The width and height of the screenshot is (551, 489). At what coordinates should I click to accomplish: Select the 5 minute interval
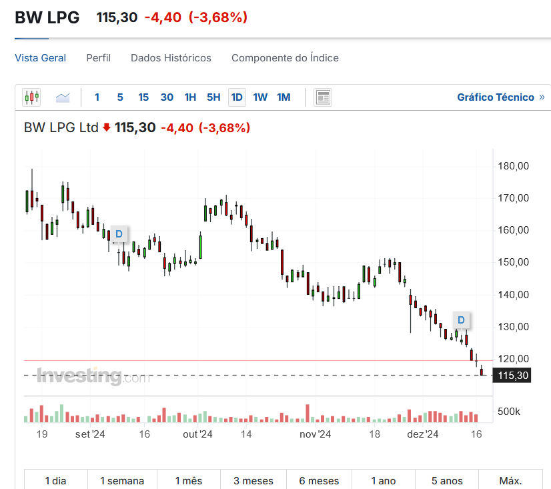pyautogui.click(x=120, y=97)
